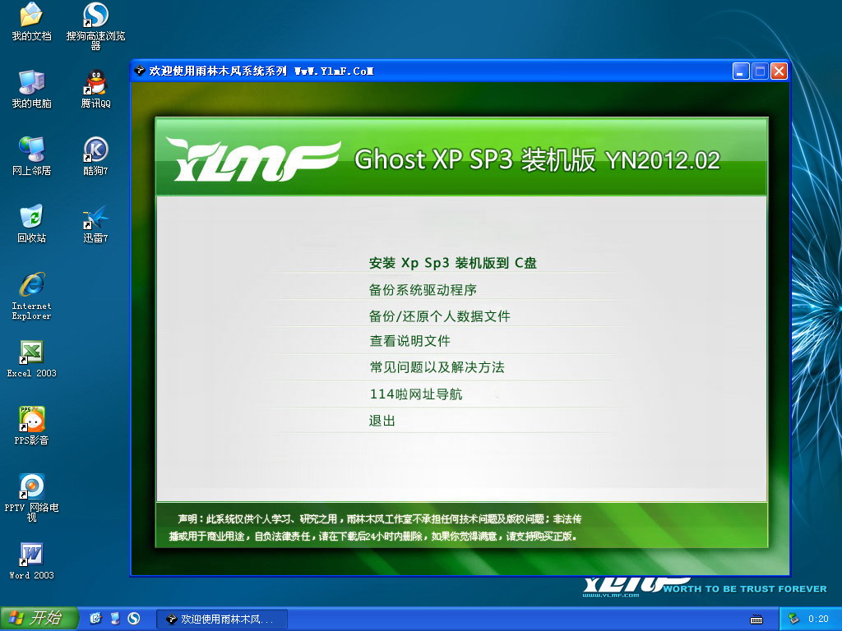Click the window title 欢迎使用雨林木风系统系列
Viewport: 842px width, 631px height.
[x=261, y=71]
